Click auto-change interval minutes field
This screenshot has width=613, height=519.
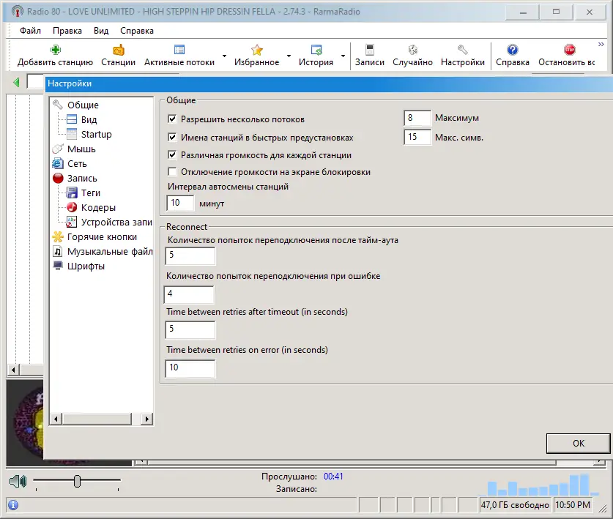click(180, 203)
